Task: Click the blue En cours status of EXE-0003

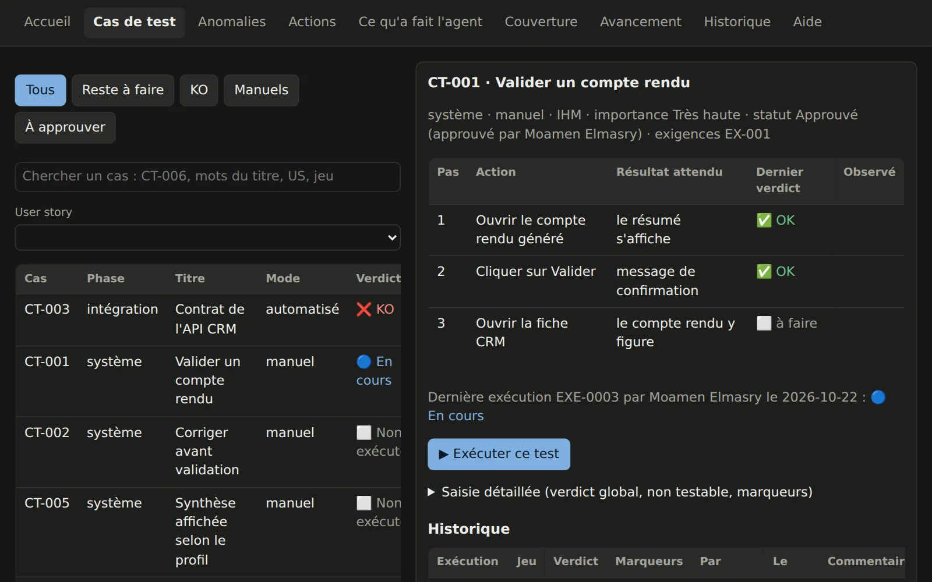Action: click(x=456, y=416)
